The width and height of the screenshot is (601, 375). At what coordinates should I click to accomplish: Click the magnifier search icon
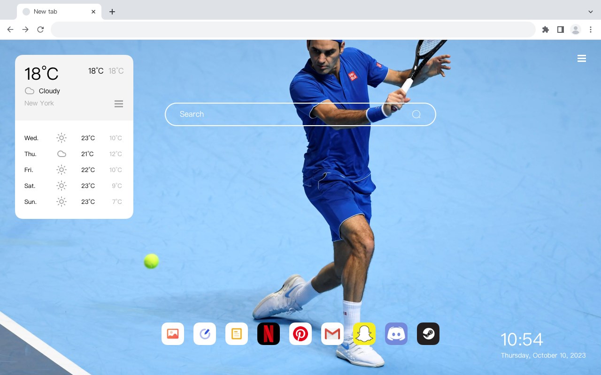416,114
